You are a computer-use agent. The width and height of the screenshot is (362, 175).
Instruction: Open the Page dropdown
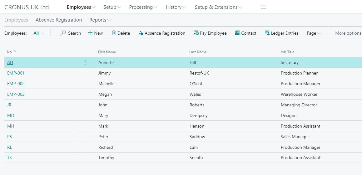314,33
